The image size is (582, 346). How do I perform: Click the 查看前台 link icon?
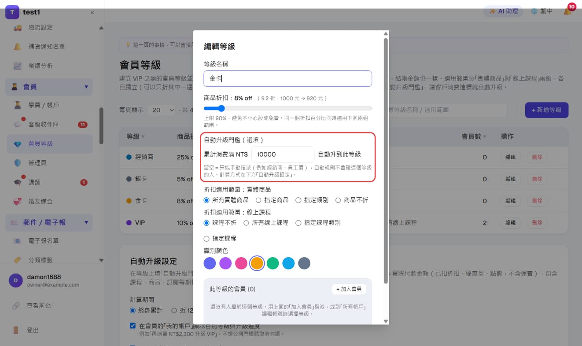(16, 306)
